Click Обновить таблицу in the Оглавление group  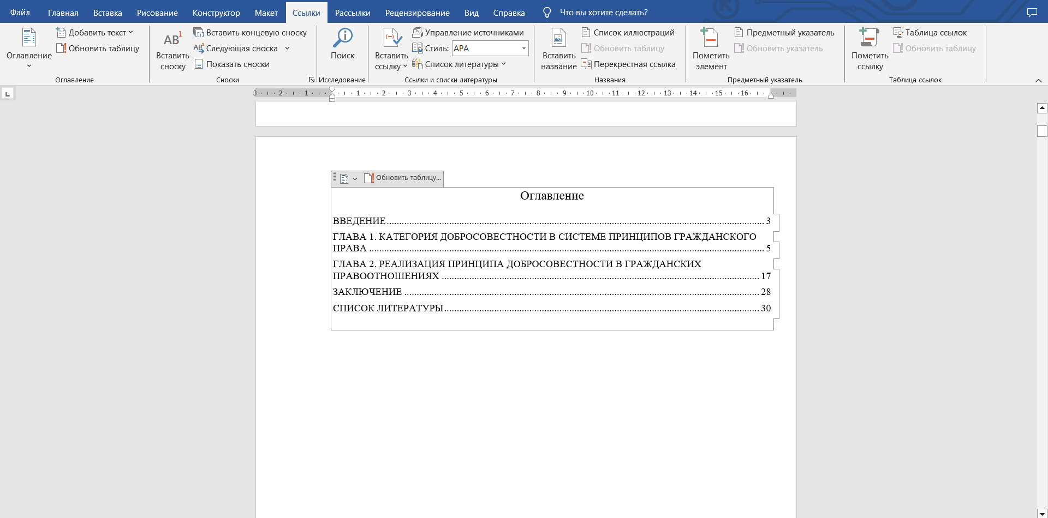[98, 49]
